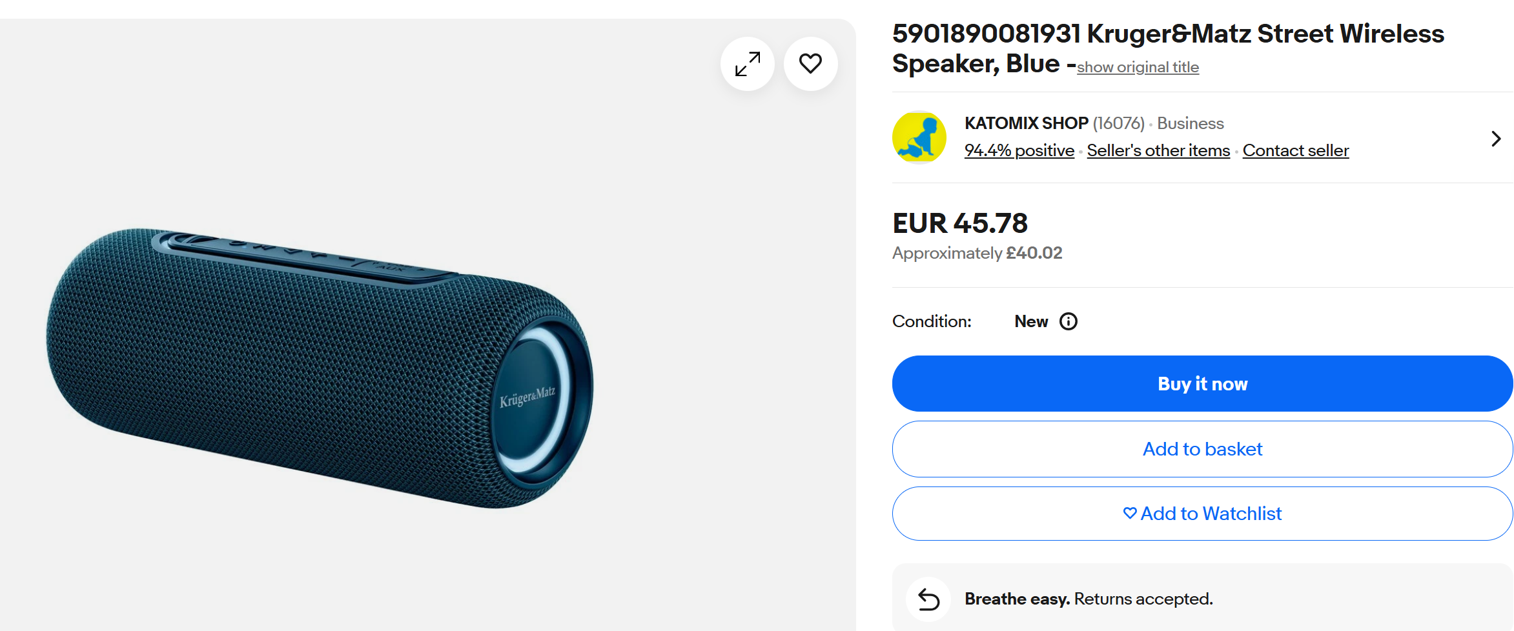Open the condition info icon next to New

click(1069, 321)
